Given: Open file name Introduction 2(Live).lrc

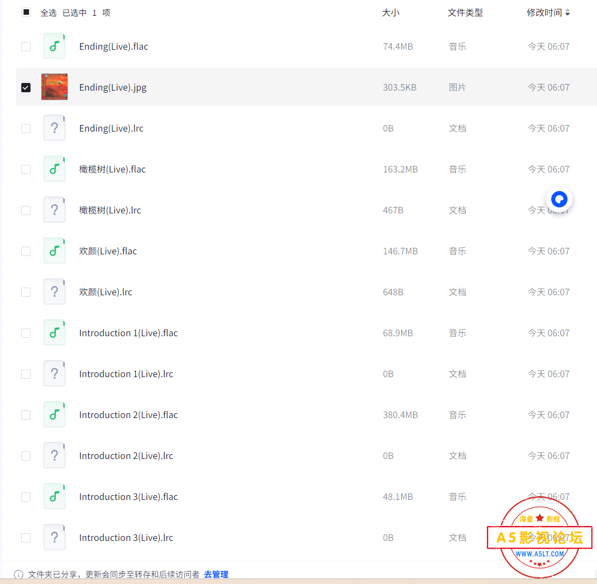Looking at the screenshot, I should pyautogui.click(x=126, y=456).
